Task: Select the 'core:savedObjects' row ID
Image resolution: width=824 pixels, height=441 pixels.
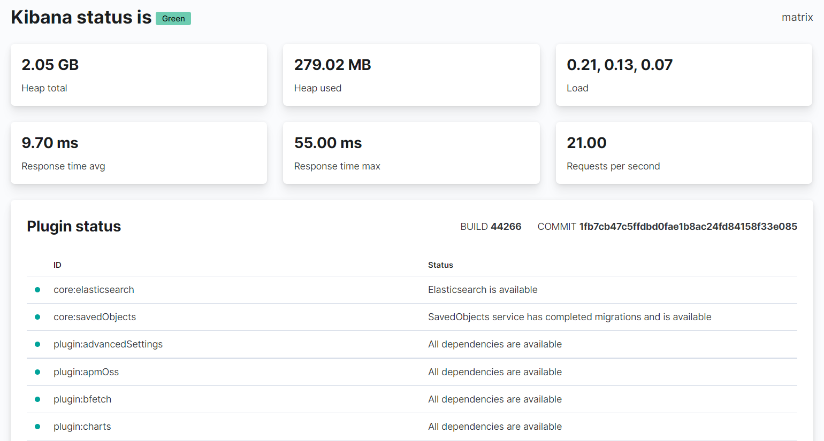Action: tap(95, 317)
